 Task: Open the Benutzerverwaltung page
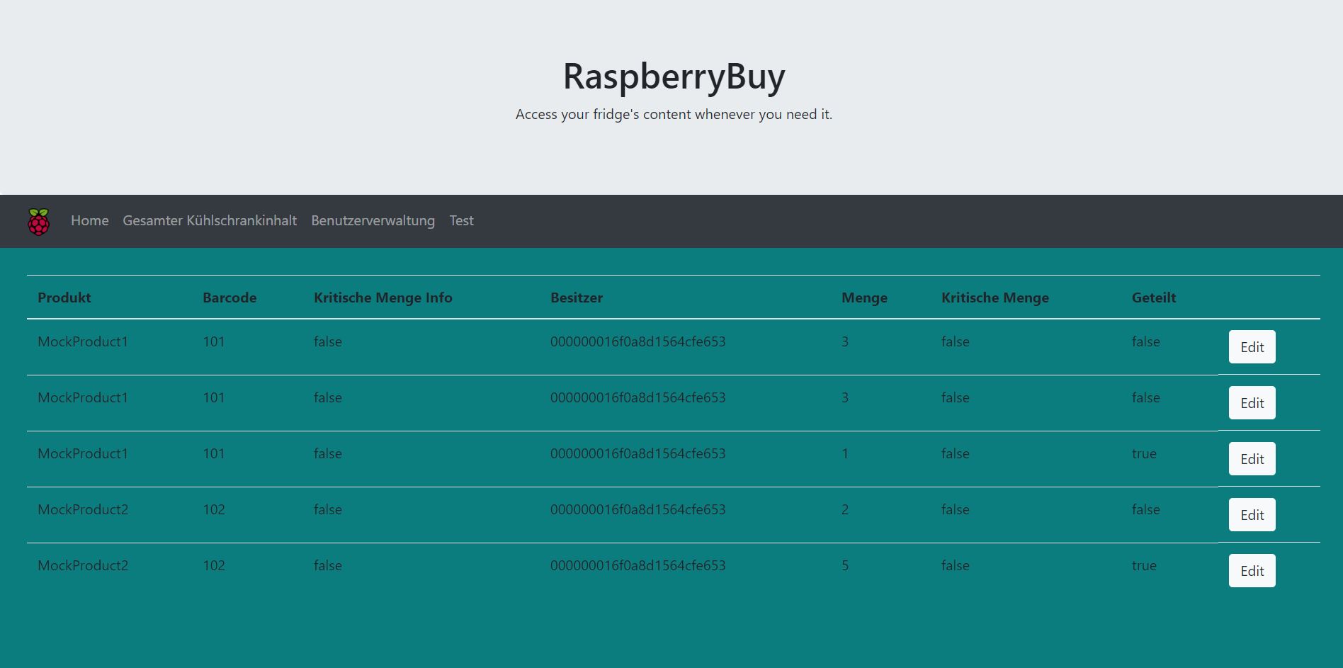pos(373,220)
